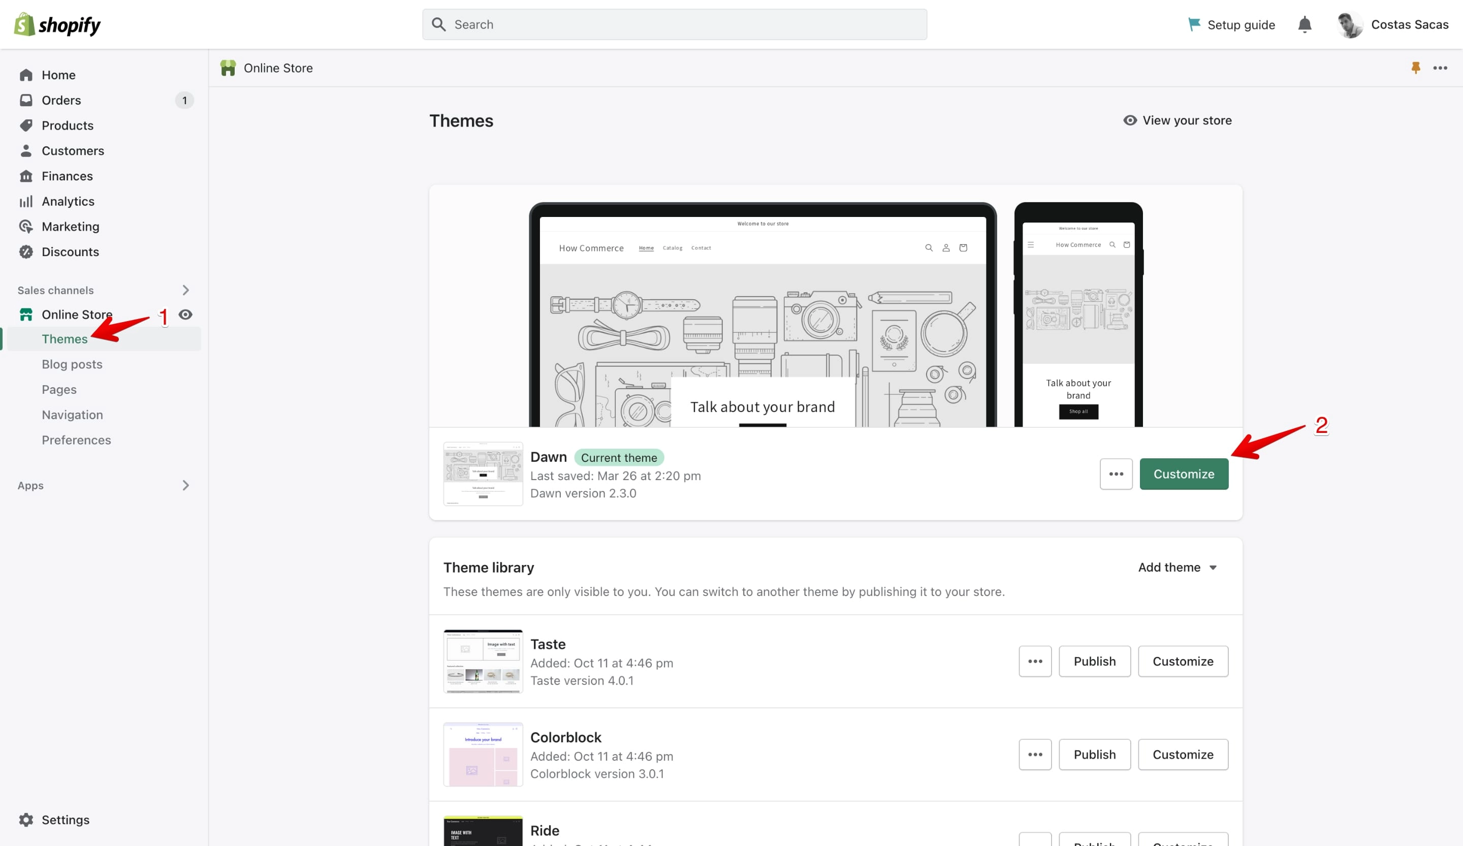1463x846 pixels.
Task: Open Taste theme three-dot actions menu
Action: tap(1035, 661)
